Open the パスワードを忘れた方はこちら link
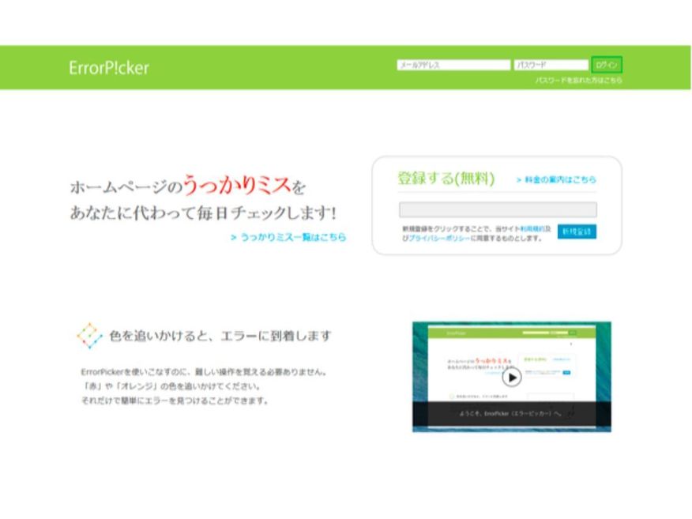 click(578, 81)
